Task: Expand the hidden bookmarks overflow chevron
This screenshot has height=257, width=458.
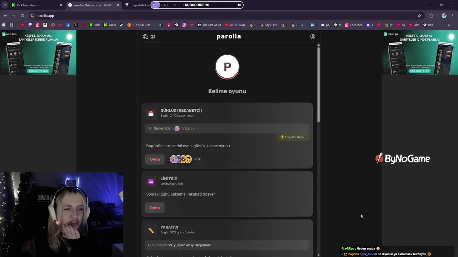Action: click(449, 25)
